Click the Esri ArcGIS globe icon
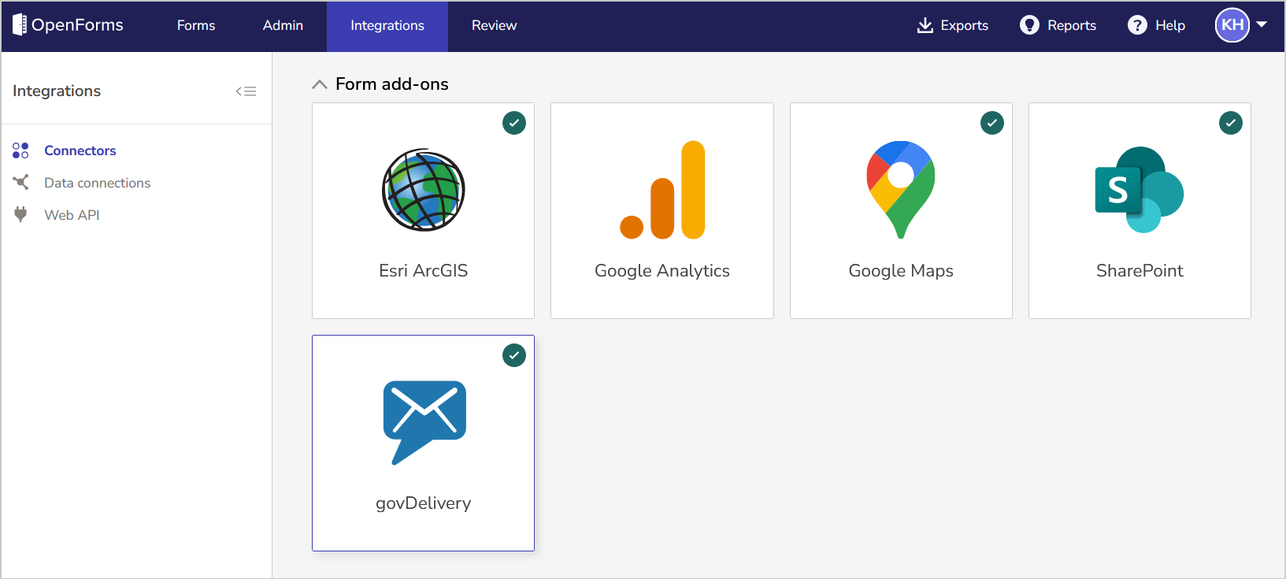Viewport: 1286px width, 579px height. [424, 190]
